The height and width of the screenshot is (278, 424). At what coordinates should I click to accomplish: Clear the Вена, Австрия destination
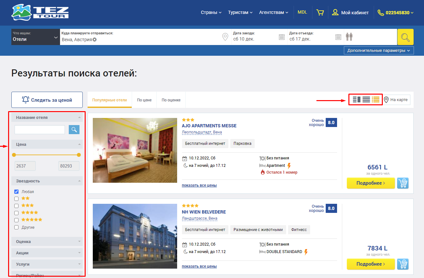click(94, 40)
